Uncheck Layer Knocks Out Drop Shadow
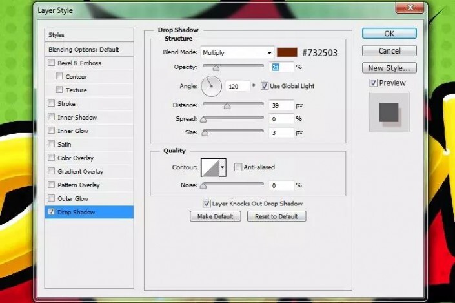Viewport: 455px width, 303px height. point(207,204)
